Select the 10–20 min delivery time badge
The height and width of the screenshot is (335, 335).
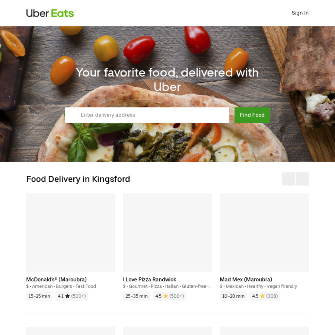pos(233,296)
